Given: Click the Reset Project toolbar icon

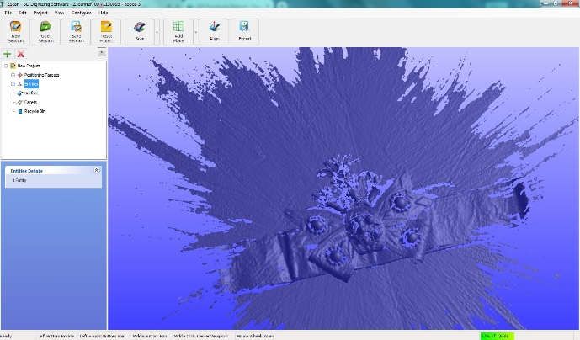Looking at the screenshot, I should click(105, 30).
